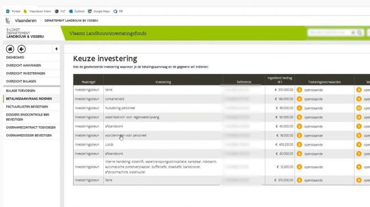Go to the home icon in sidebar
Screen dimensions: 370x207
click(10, 49)
